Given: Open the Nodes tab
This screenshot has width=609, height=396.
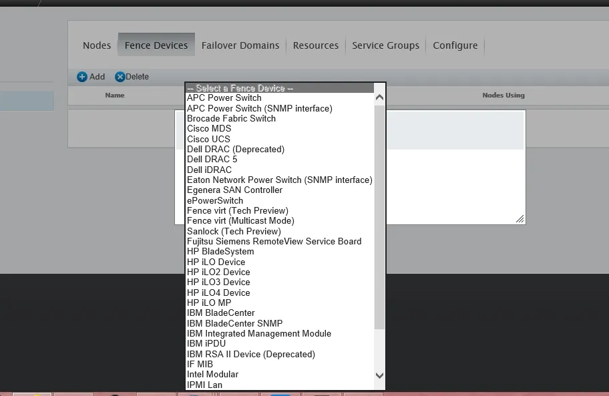Looking at the screenshot, I should click(x=97, y=45).
